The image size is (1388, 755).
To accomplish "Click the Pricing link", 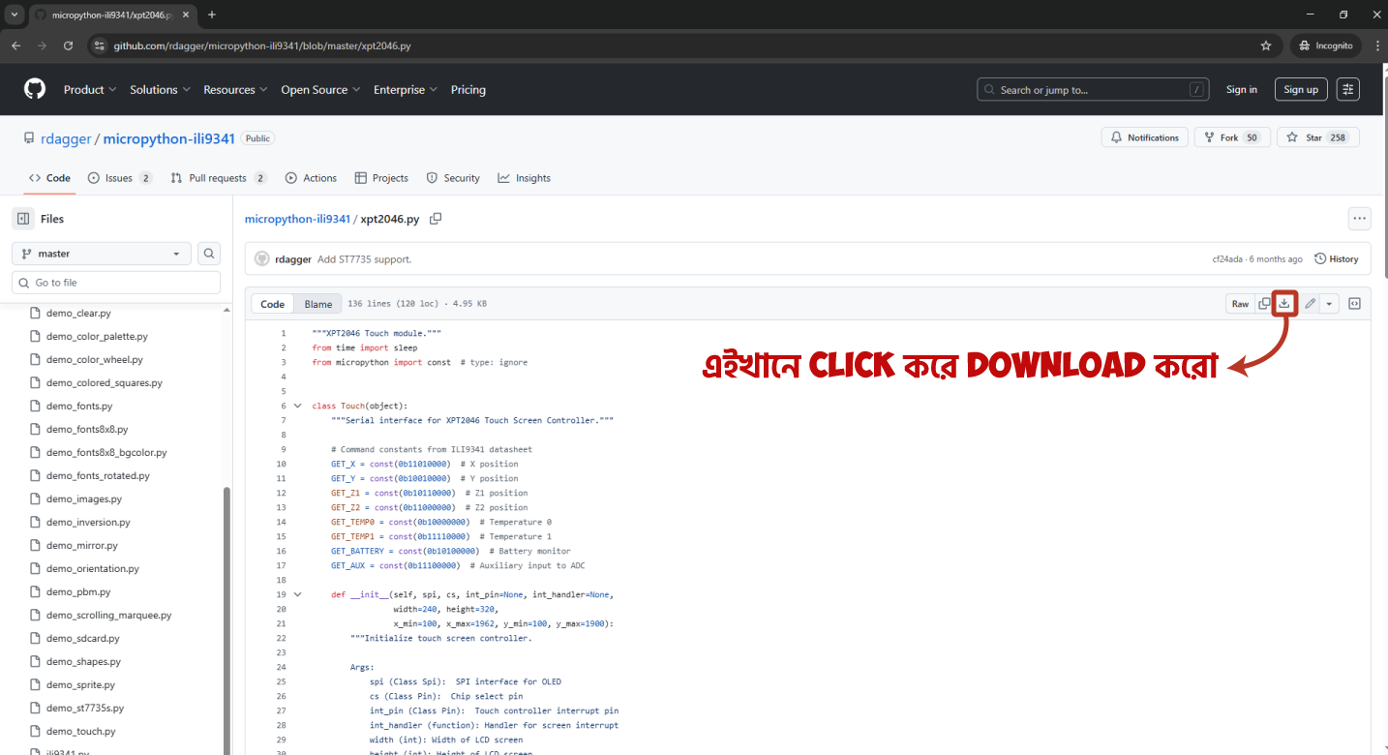I will coord(468,89).
